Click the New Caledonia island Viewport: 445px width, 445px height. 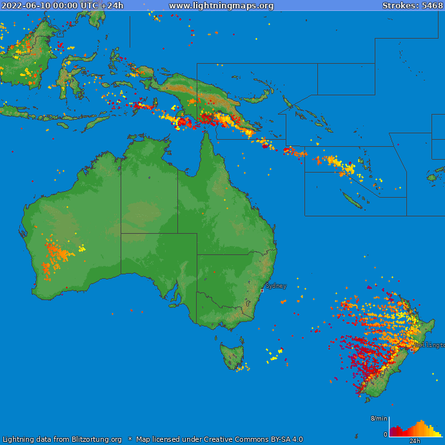[x=352, y=200]
